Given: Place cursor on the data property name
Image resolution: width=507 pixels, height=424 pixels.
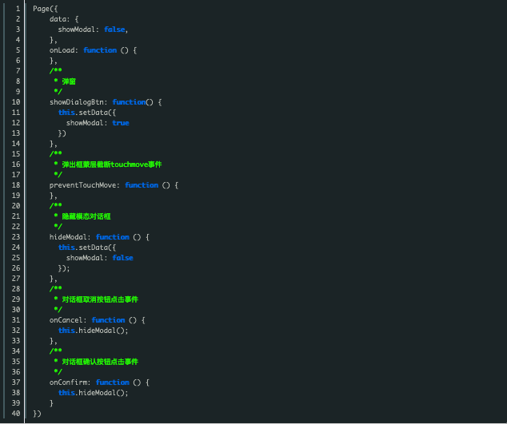Looking at the screenshot, I should (58, 18).
